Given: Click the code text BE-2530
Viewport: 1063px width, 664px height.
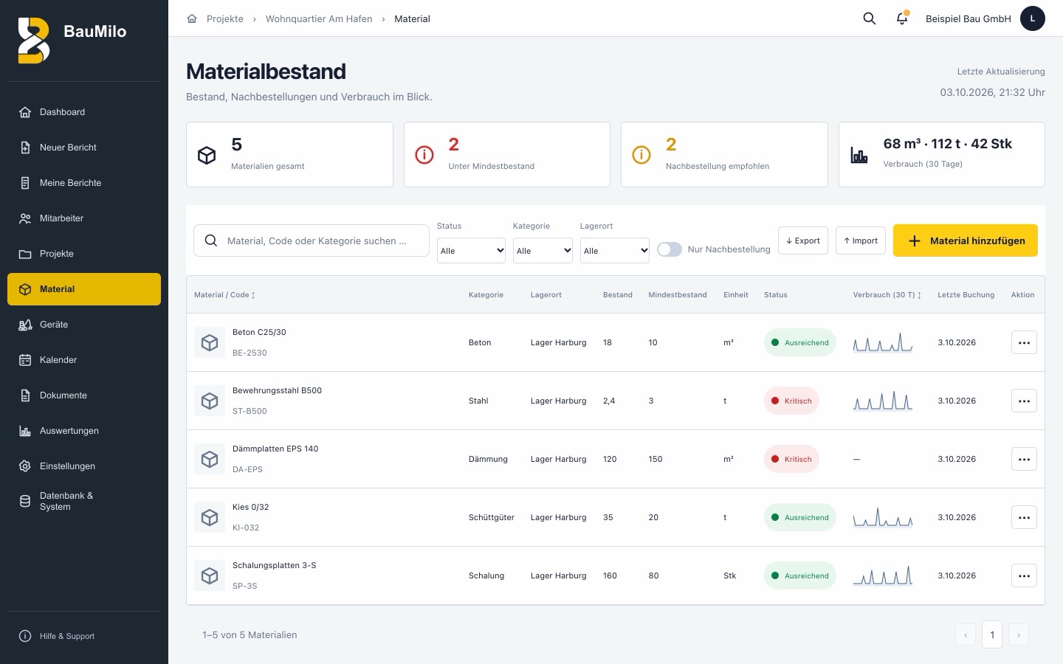Looking at the screenshot, I should click(250, 353).
